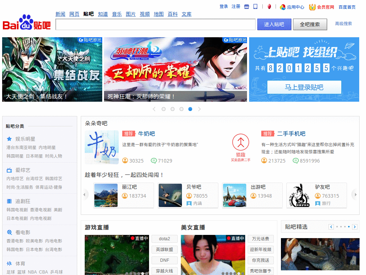366x275 pixels.
Task: Switch to the 视频 tab
Action: pos(145,14)
